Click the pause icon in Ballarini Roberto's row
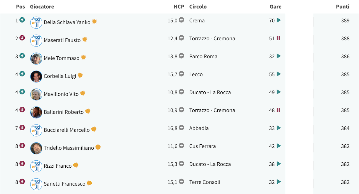359x194 pixels. point(279,110)
